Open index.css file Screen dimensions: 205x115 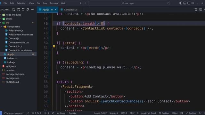pos(12,58)
